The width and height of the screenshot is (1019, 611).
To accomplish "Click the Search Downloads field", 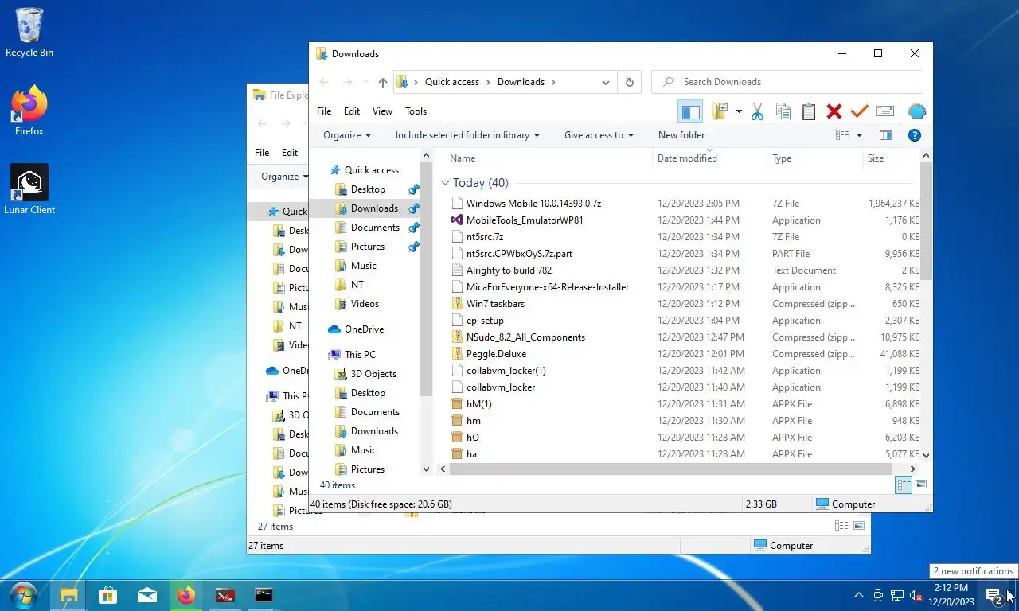I will tap(787, 82).
